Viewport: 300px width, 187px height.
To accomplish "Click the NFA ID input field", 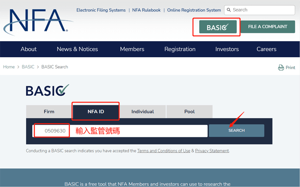I will (120, 131).
